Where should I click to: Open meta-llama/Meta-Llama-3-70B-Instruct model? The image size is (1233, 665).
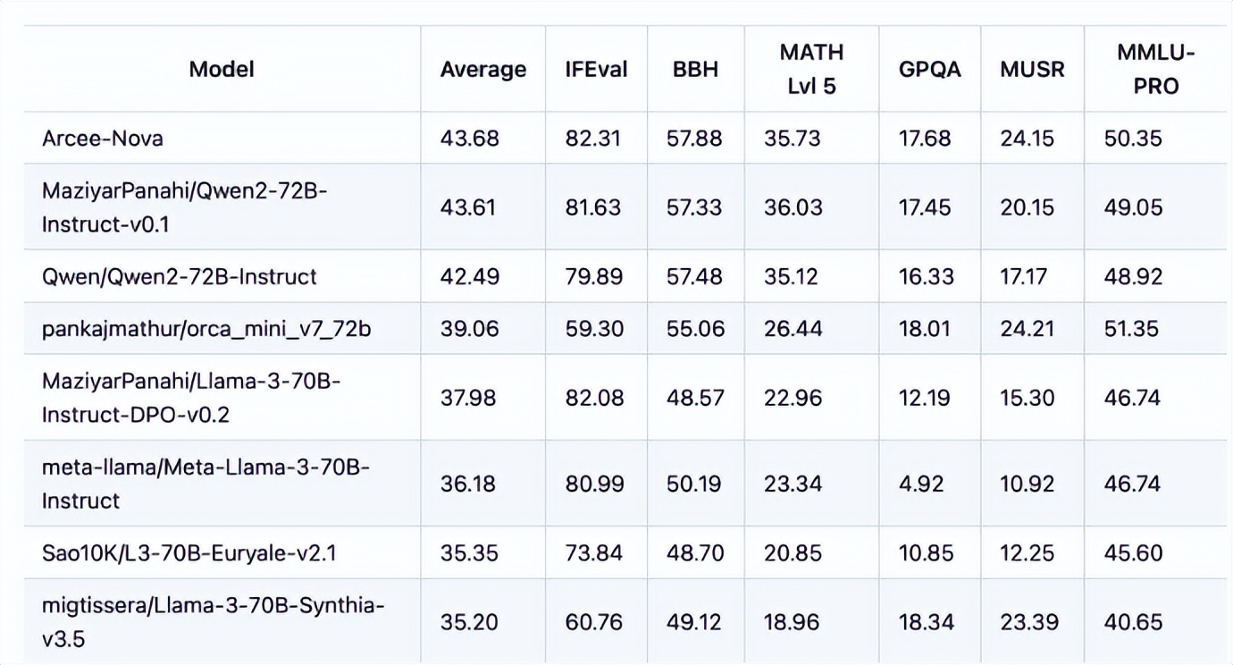click(205, 484)
